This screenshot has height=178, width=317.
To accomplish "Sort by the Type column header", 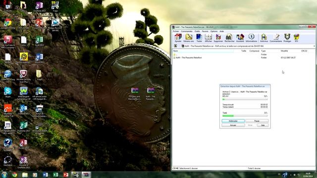I will coord(263,51).
